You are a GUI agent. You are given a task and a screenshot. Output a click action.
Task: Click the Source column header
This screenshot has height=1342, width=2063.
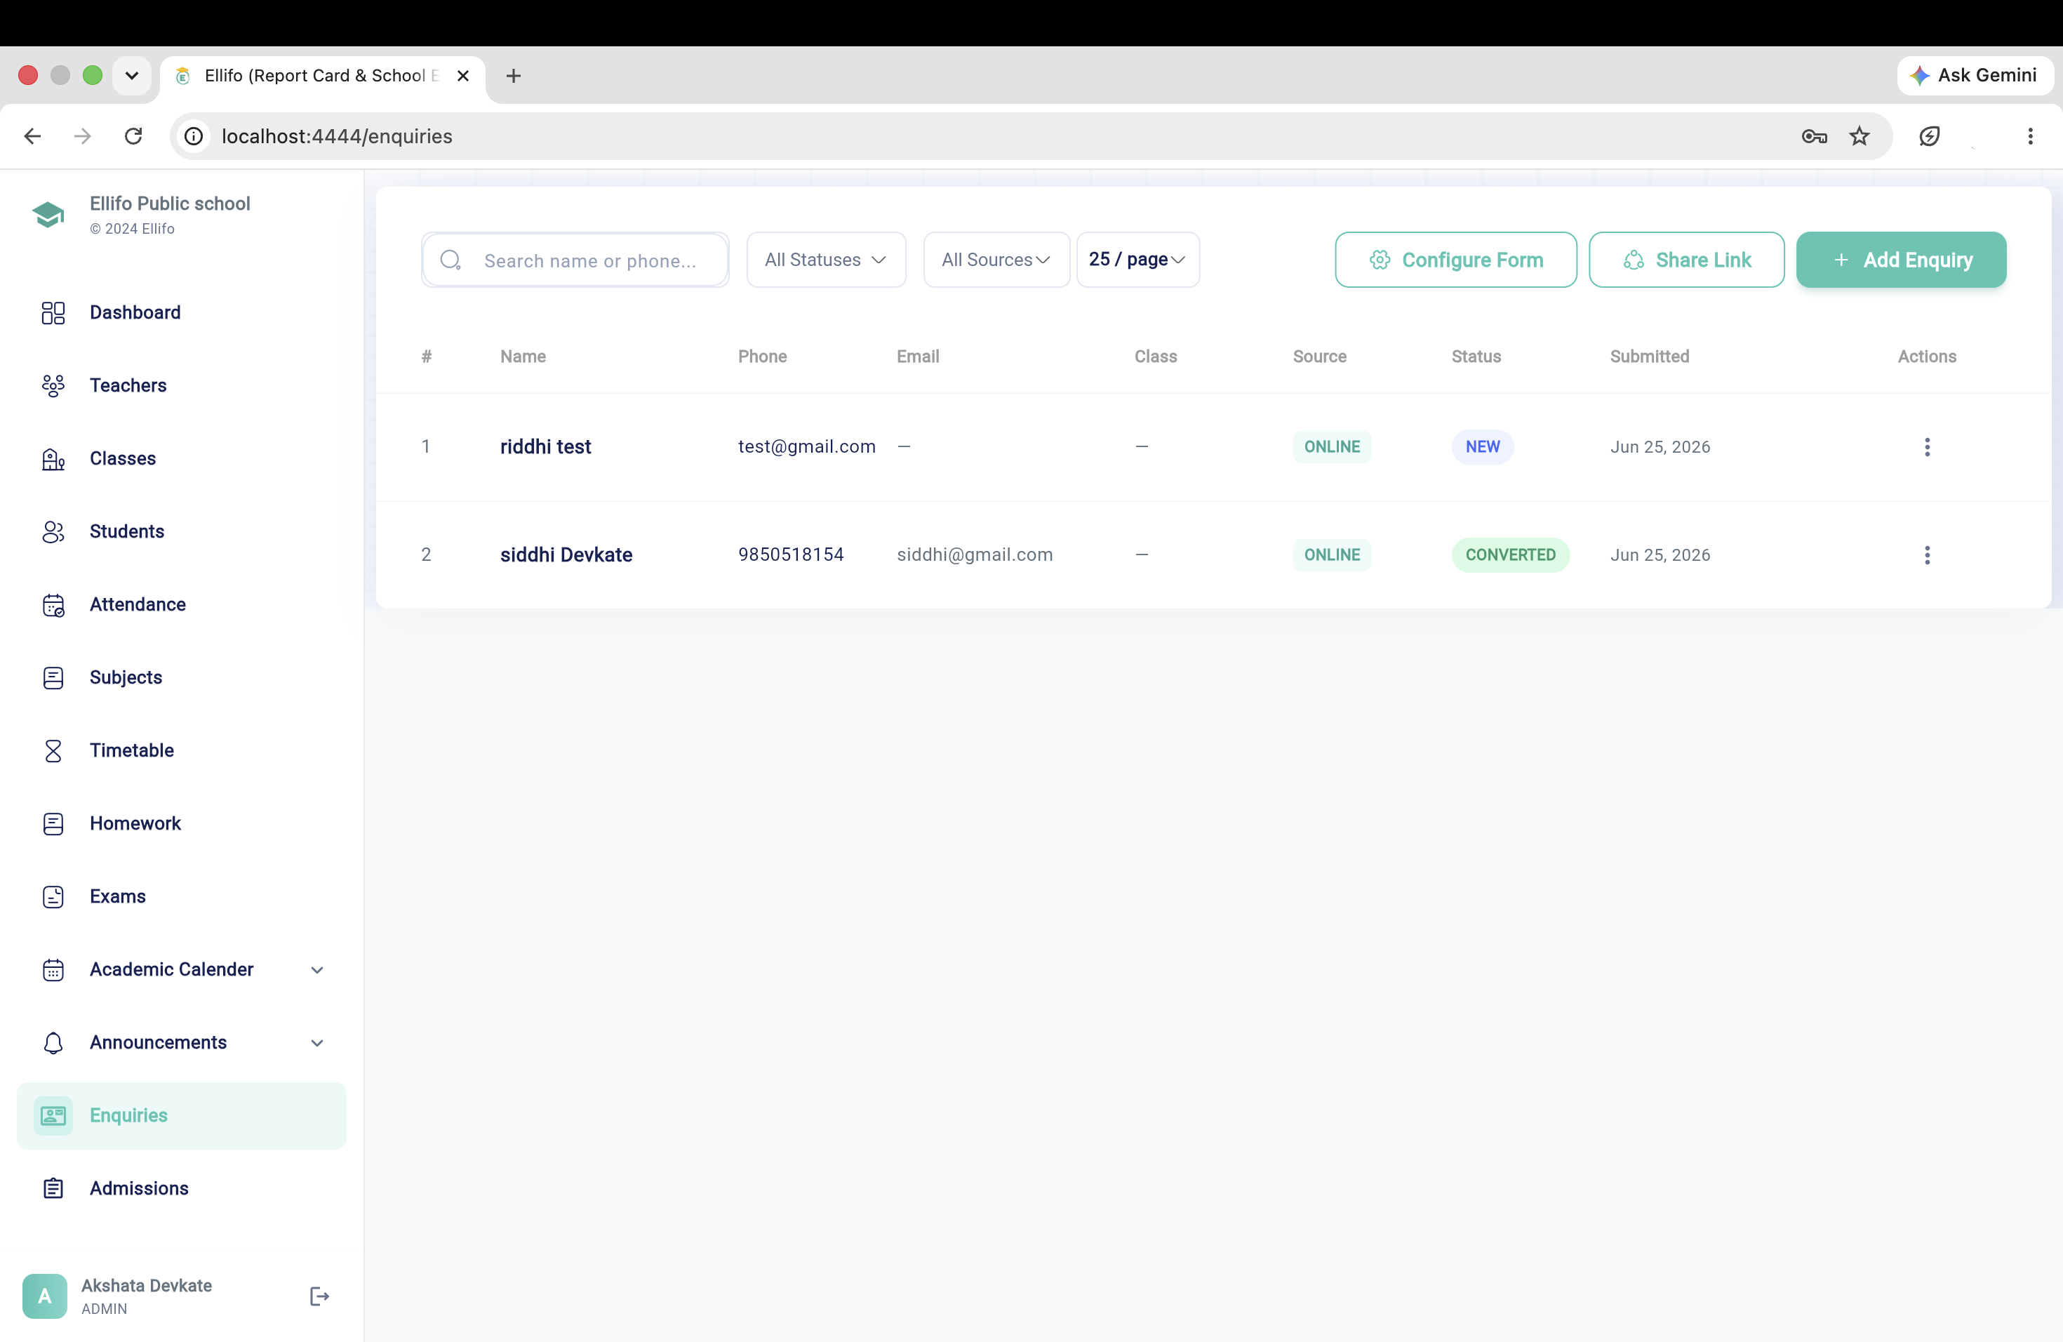coord(1319,357)
